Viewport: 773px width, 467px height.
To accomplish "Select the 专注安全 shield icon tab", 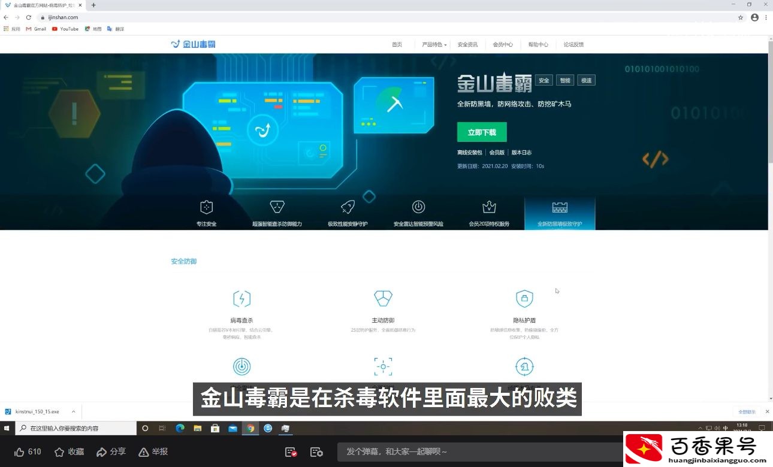I will coord(206,214).
